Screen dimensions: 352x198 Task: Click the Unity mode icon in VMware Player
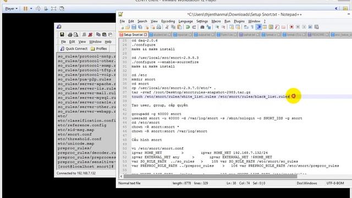(62, 9)
